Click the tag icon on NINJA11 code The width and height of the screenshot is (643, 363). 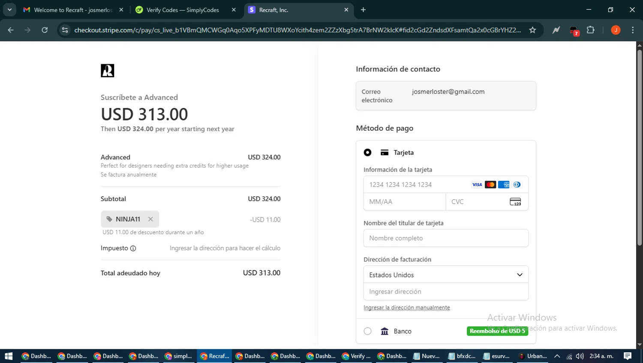109,219
